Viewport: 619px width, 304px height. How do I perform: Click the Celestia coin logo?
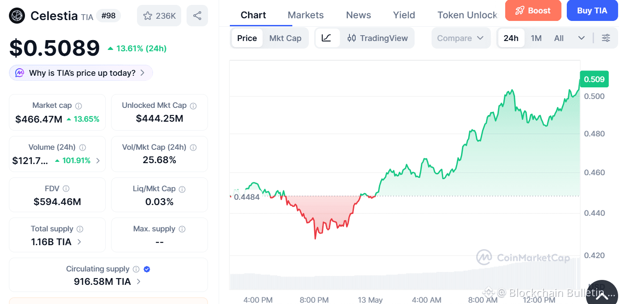pyautogui.click(x=17, y=16)
